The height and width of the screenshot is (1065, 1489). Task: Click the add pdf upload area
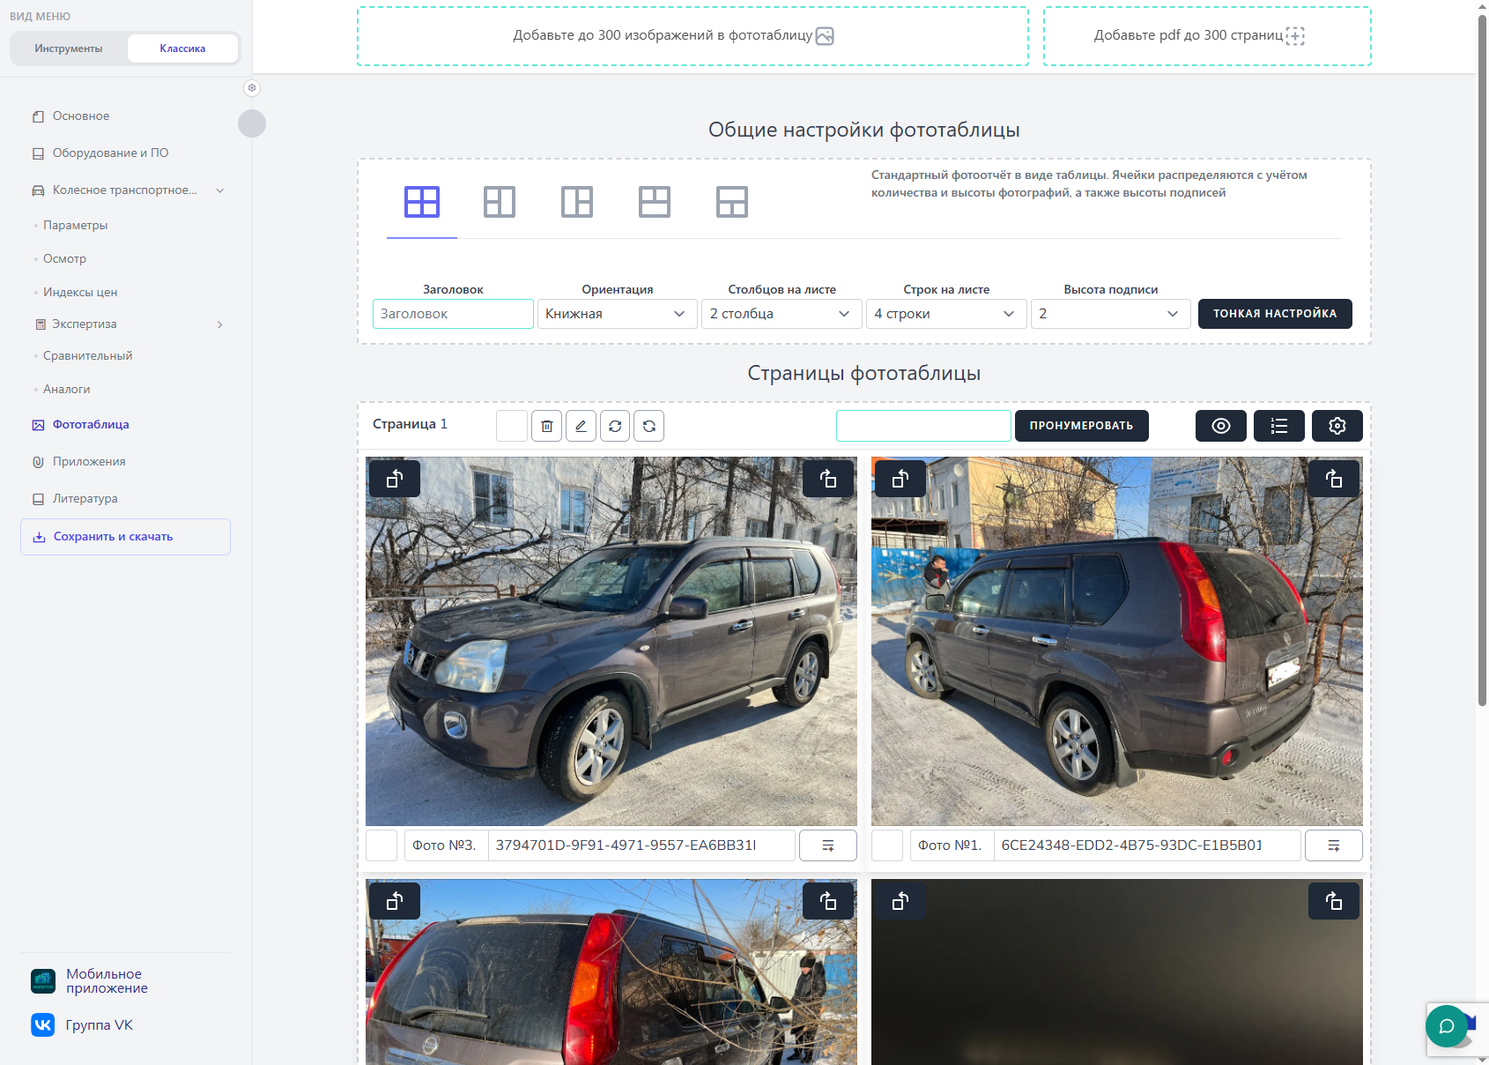[x=1207, y=36]
